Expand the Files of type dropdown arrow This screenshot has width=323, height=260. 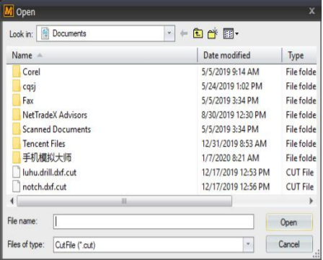click(x=248, y=245)
